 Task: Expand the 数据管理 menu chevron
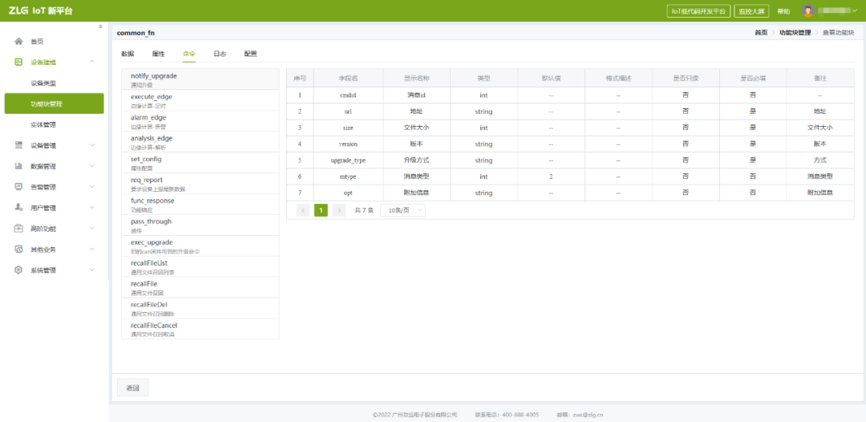click(91, 166)
